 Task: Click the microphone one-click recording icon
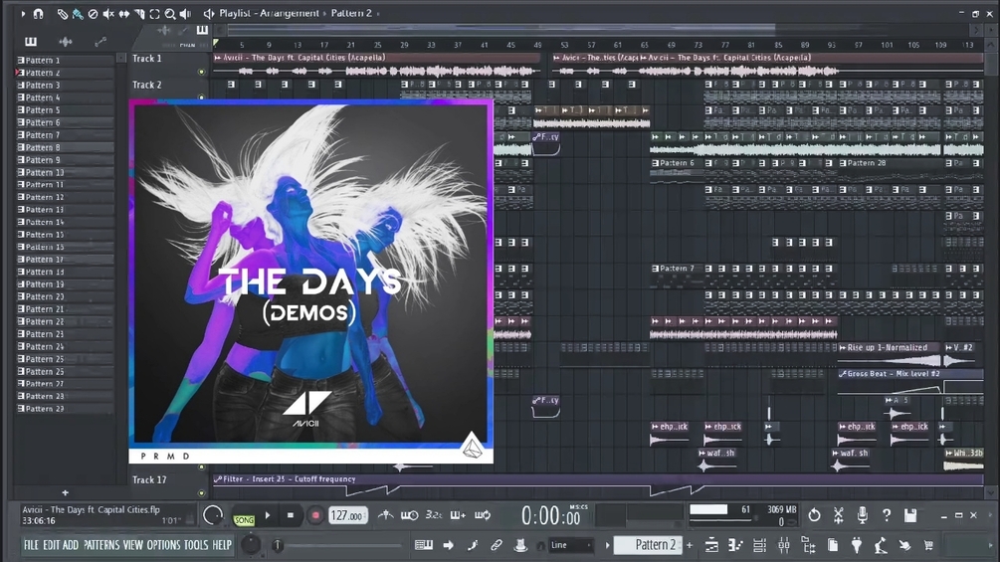[x=863, y=515]
